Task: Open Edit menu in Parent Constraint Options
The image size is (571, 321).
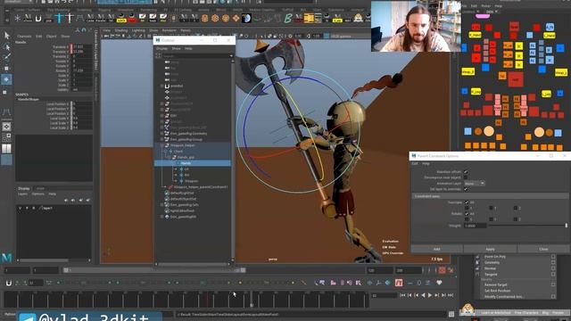Action: 415,164
